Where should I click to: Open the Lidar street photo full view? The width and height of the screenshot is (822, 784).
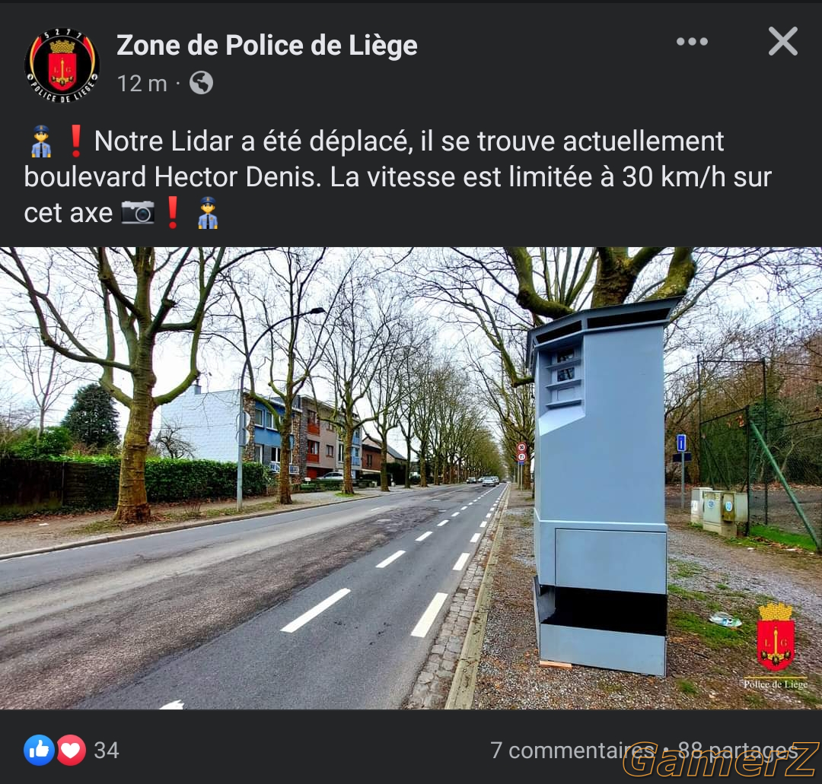(x=411, y=478)
